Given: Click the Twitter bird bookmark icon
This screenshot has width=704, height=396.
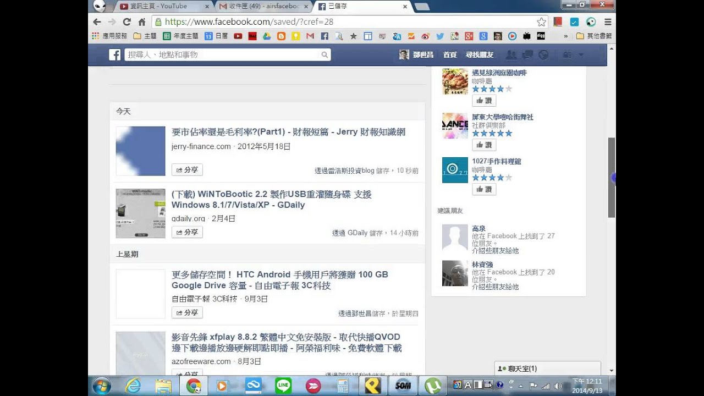Looking at the screenshot, I should (440, 36).
